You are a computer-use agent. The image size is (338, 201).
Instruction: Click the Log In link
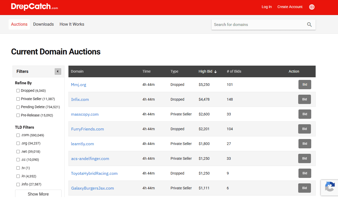point(266,7)
